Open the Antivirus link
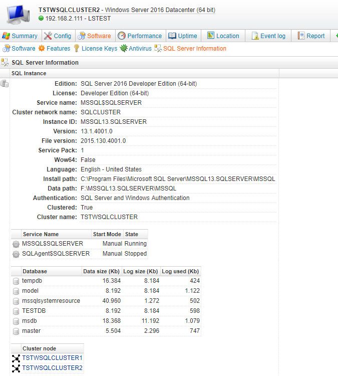 point(140,49)
